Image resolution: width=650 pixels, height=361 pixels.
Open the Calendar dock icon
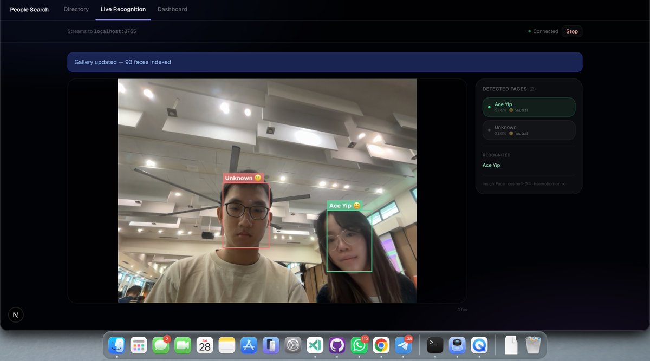coord(205,345)
